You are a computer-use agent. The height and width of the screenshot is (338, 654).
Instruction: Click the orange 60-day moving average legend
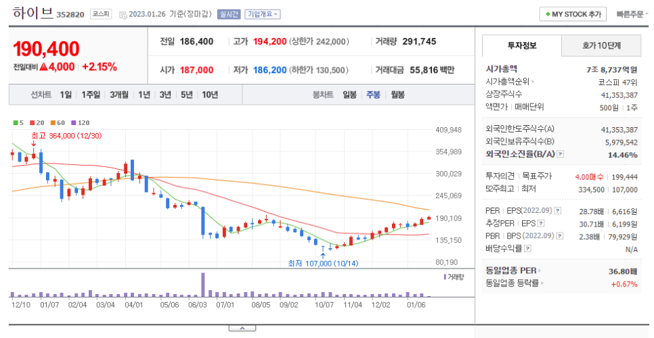[x=58, y=123]
